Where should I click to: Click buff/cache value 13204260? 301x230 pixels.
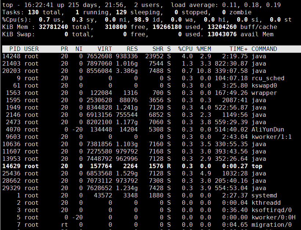[x=222, y=27]
